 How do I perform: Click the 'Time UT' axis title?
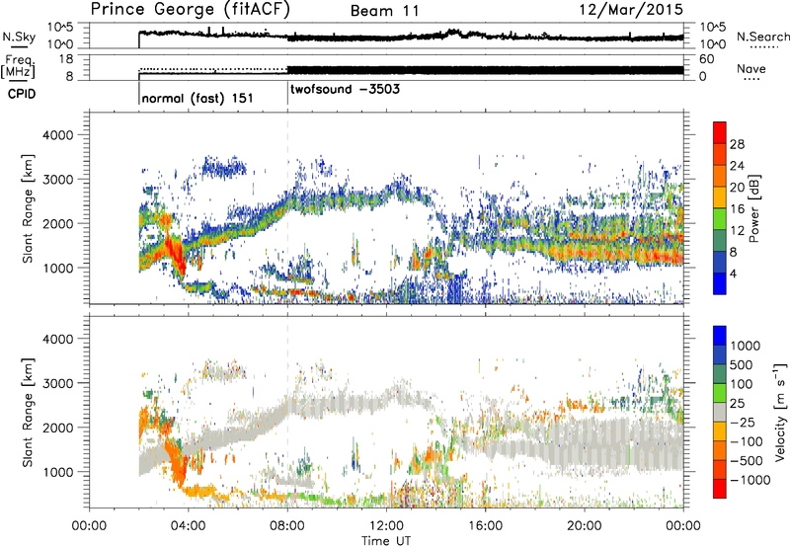(386, 541)
